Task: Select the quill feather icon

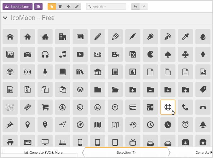Action: [x=133, y=37]
